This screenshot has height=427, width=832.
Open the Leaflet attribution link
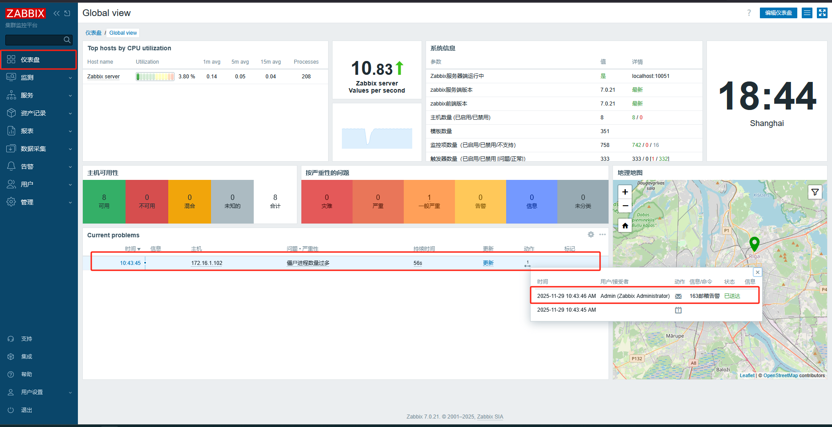pos(747,376)
